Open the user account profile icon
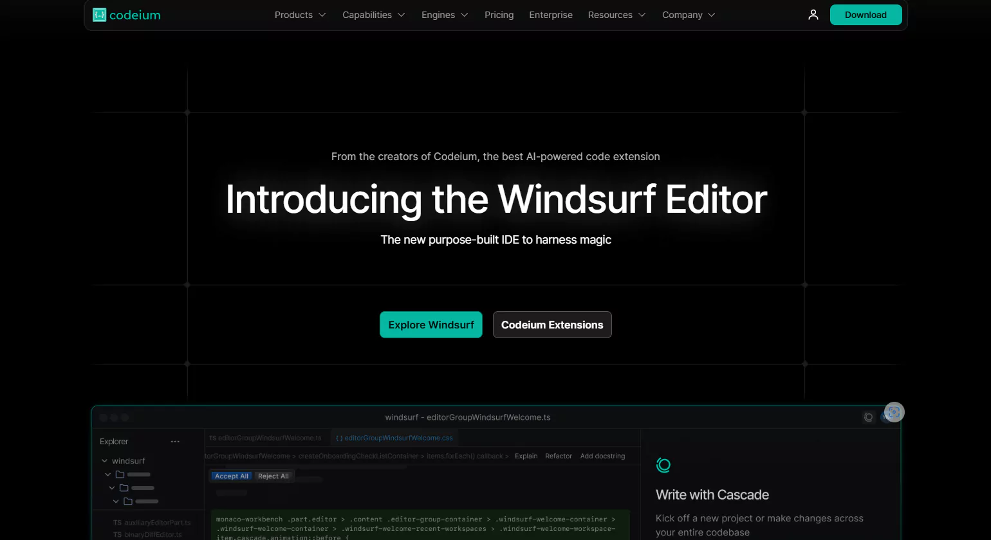The width and height of the screenshot is (991, 540). point(813,15)
